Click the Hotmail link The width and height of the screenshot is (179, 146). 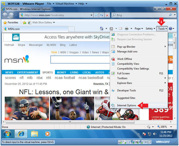[x=9, y=45]
